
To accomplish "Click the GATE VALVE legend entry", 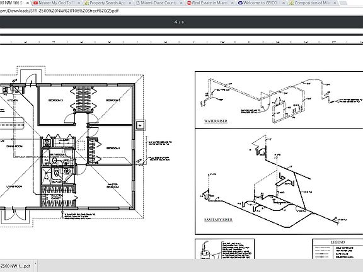I will (x=343, y=254).
